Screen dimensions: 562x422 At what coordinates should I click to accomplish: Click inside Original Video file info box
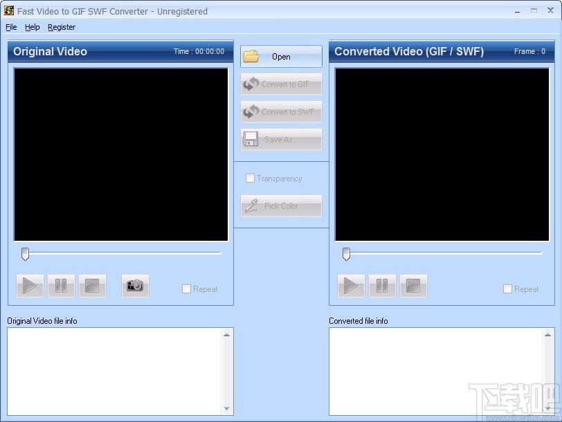click(x=115, y=371)
